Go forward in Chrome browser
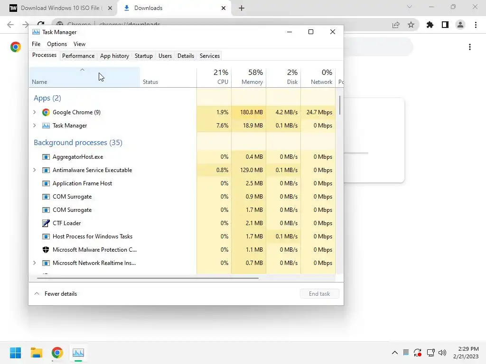This screenshot has height=364, width=486. click(26, 25)
